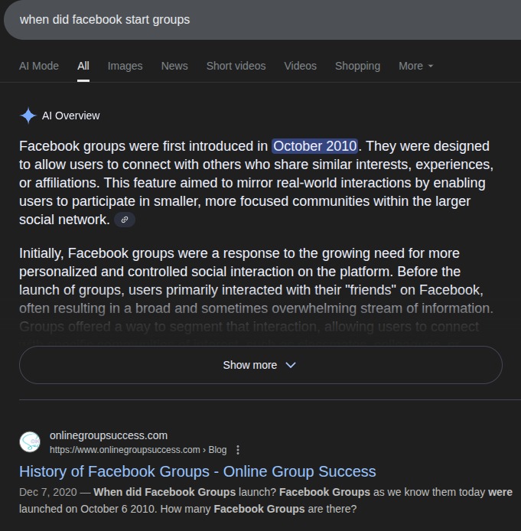521x531 pixels.
Task: Click the highlighted 'October 2010' text
Action: click(315, 146)
